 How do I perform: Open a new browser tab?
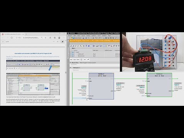click(x=26, y=34)
